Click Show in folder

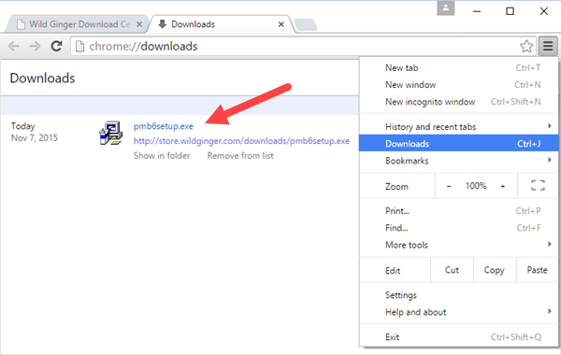[162, 155]
